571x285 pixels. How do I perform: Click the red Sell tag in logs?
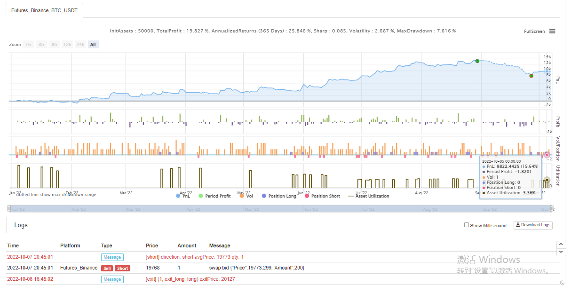click(107, 268)
